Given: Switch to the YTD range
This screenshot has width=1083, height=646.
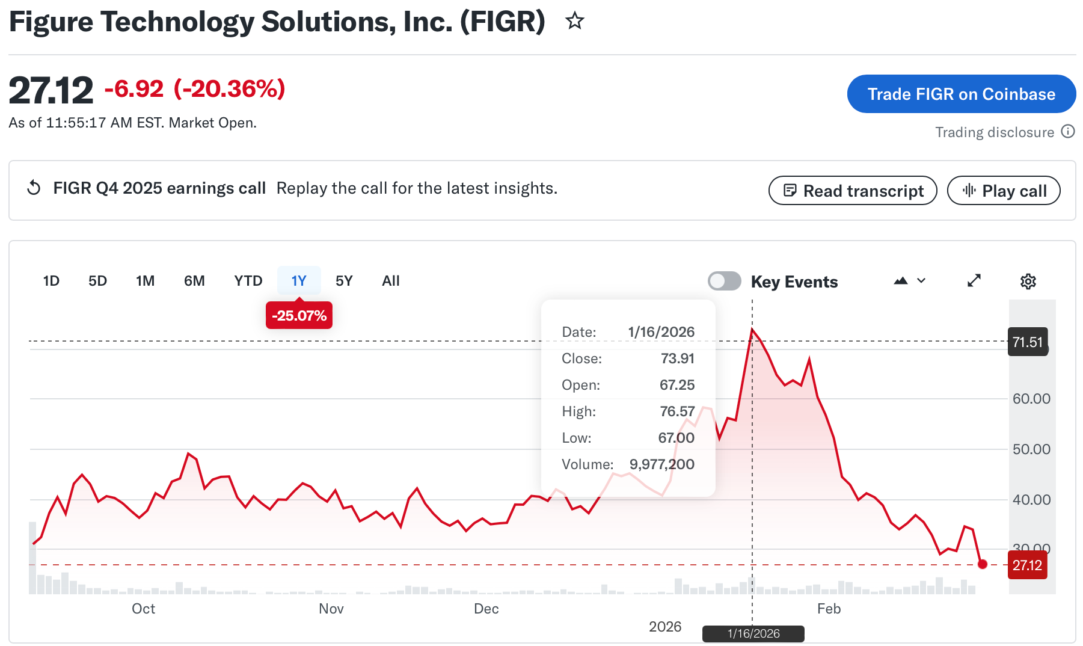Looking at the screenshot, I should pyautogui.click(x=248, y=280).
